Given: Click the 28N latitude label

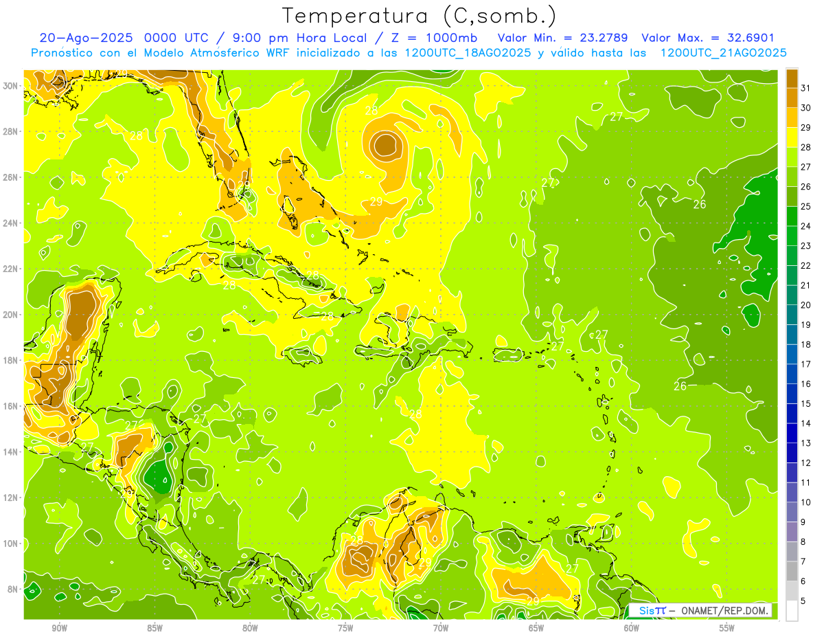Looking at the screenshot, I should point(11,131).
